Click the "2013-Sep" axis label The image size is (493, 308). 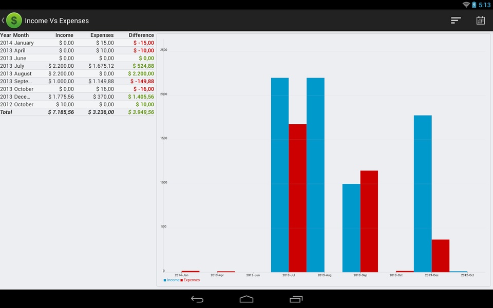click(361, 275)
